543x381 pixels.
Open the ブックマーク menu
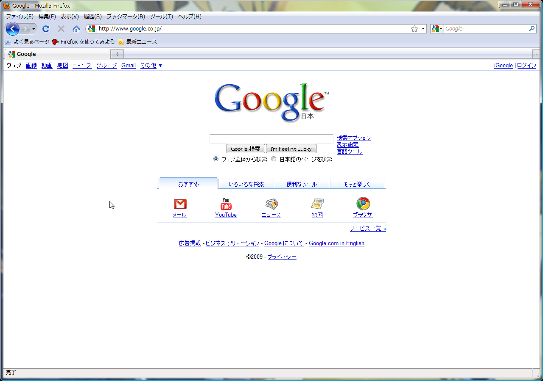coord(126,17)
